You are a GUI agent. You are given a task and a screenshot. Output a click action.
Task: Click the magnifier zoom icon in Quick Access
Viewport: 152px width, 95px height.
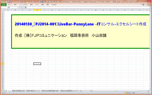coord(58,2)
